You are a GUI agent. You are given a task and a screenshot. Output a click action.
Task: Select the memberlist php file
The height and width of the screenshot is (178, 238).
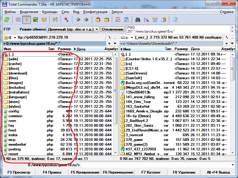click(58, 144)
